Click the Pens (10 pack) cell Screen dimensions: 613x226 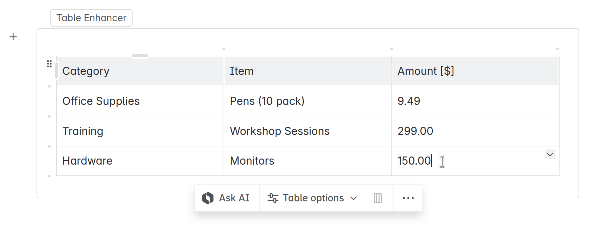point(308,101)
